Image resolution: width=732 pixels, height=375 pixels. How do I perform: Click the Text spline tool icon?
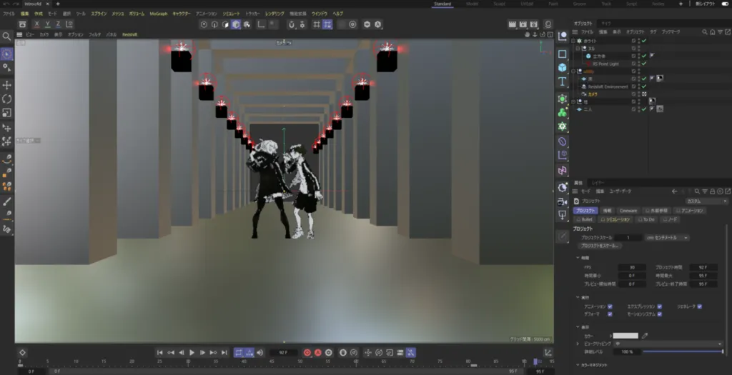[x=563, y=81]
